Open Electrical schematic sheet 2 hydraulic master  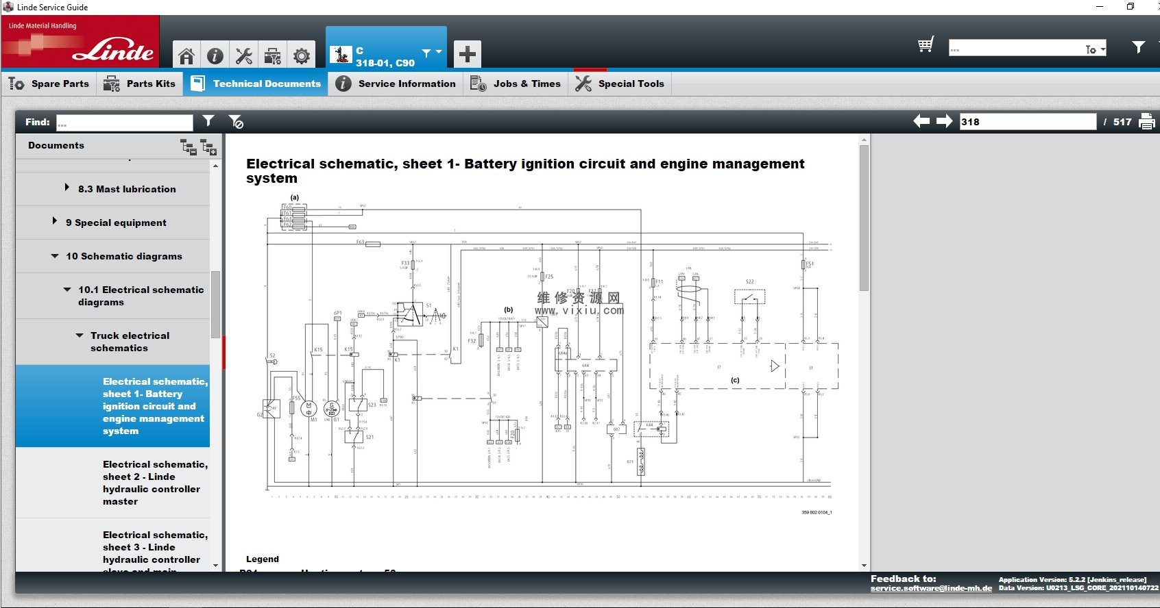[x=112, y=483]
